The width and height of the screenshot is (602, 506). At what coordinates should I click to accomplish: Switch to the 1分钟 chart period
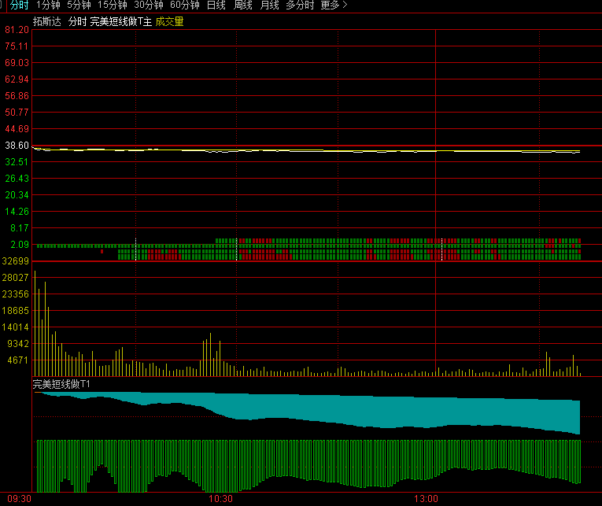point(48,6)
